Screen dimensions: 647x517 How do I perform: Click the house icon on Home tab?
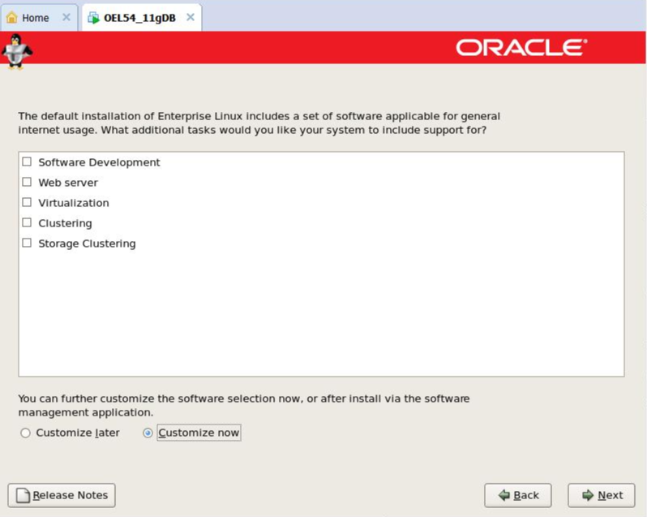12,18
